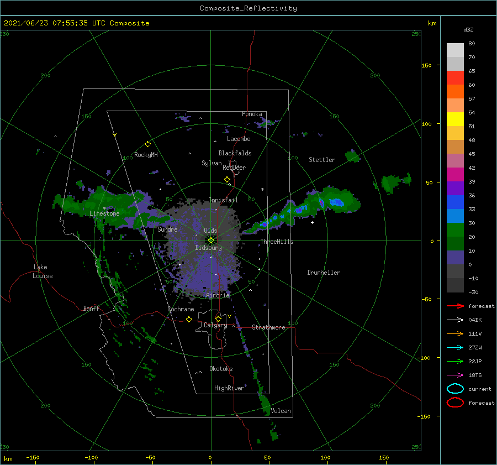Select the slate purple swatch below 10 dBZ
The width and height of the screenshot is (497, 465).
[x=455, y=257]
